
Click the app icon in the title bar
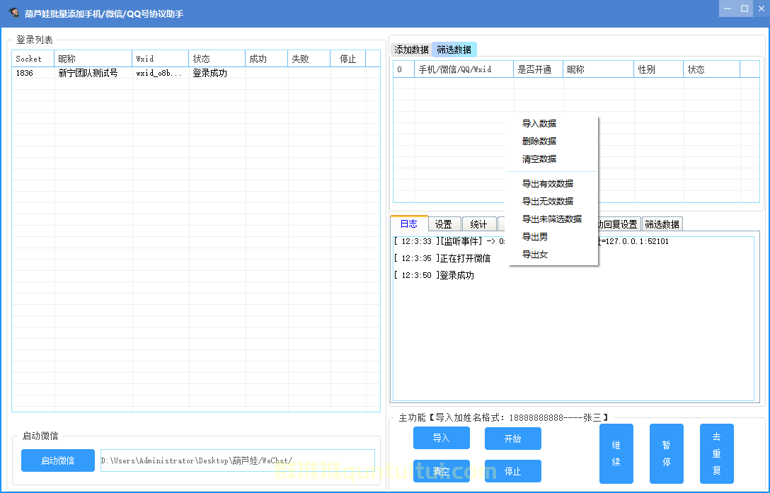coord(13,13)
